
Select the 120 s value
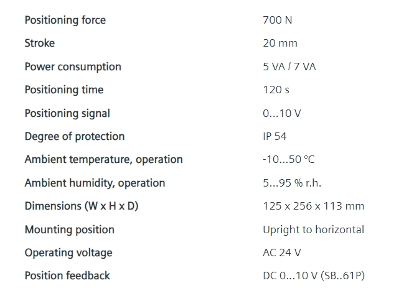(x=276, y=90)
